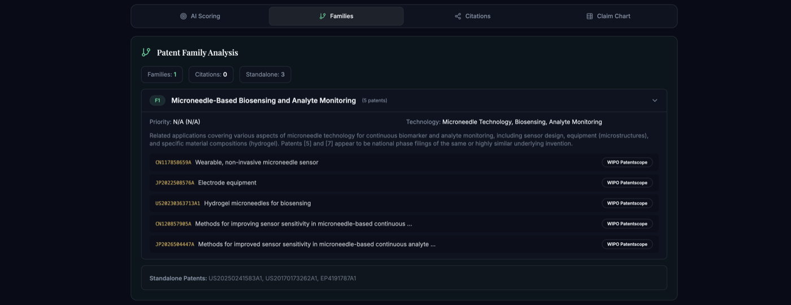This screenshot has height=305, width=791.
Task: Open WIPO Patentscope for US20230363713A1
Action: pyautogui.click(x=627, y=203)
